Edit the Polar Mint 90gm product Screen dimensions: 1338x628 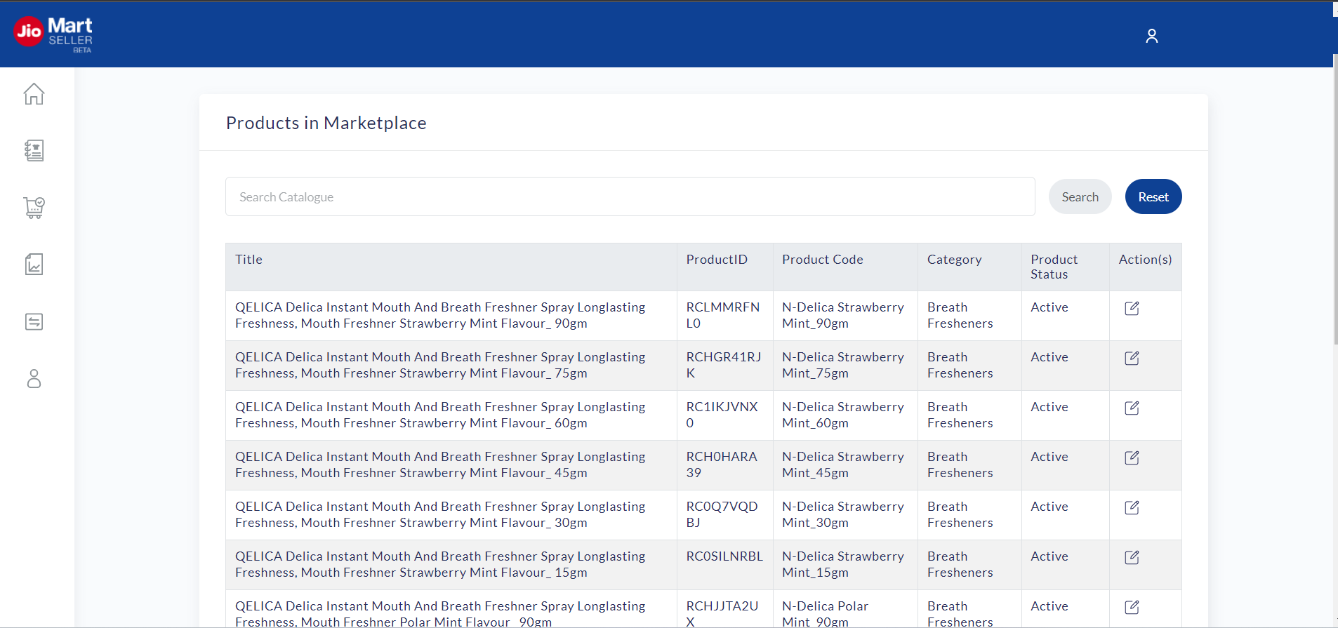coord(1132,607)
